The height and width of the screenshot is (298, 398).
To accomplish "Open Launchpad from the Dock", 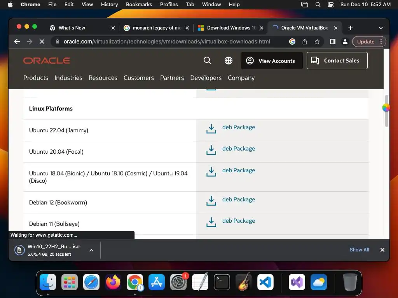I will [x=70, y=282].
